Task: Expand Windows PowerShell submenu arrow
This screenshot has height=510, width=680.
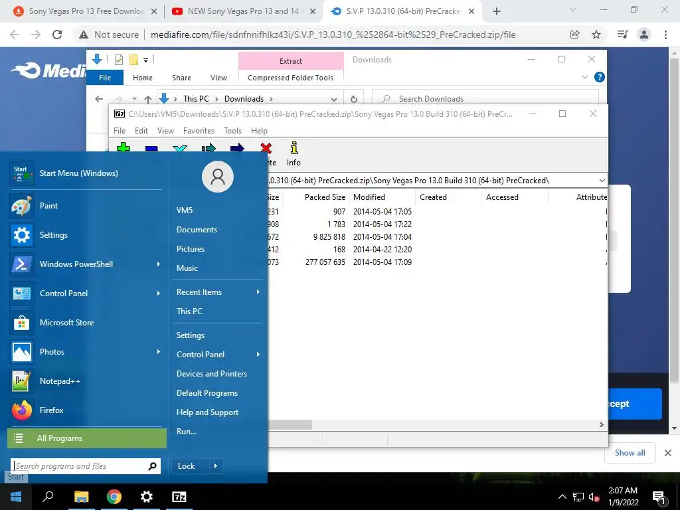Action: pos(158,264)
